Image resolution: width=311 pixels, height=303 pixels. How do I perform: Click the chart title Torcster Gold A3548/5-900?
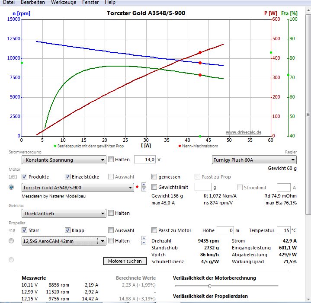[146, 13]
